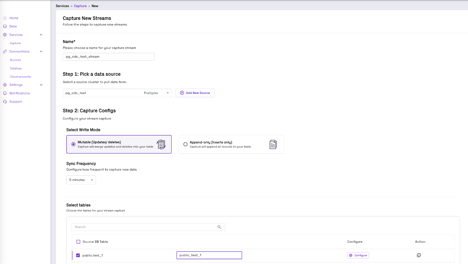Select the Append-only write mode radio button
Viewport: 468px width, 264px height.
click(x=185, y=144)
